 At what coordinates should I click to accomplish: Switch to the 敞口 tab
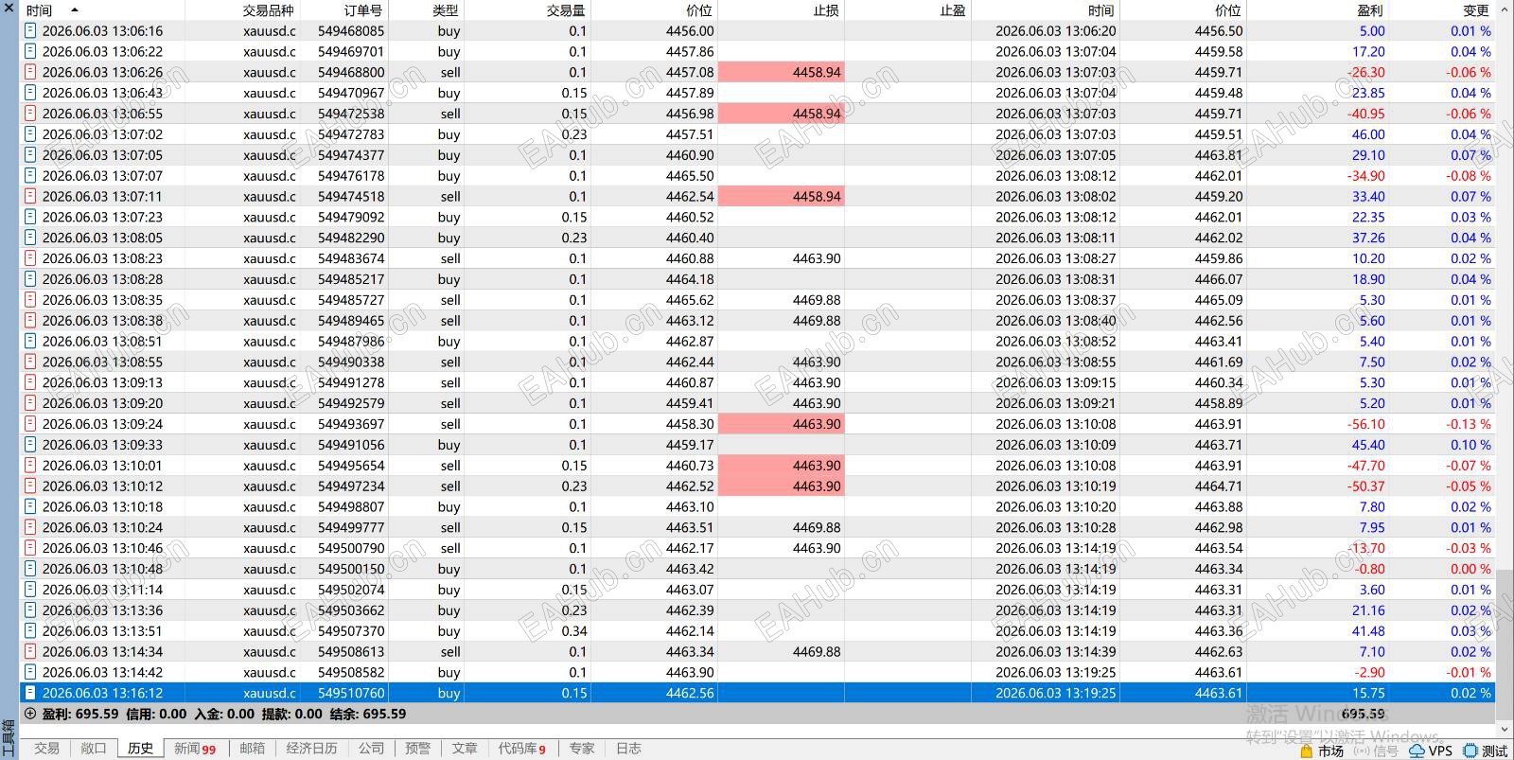point(93,749)
